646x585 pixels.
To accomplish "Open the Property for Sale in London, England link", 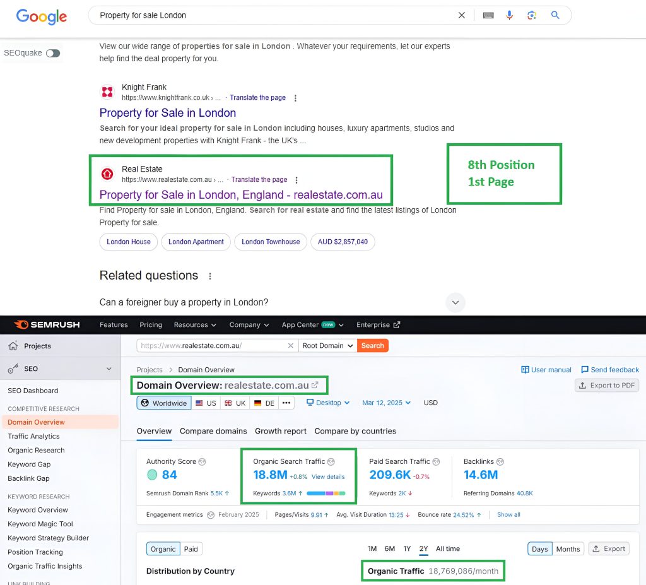I will (240, 195).
